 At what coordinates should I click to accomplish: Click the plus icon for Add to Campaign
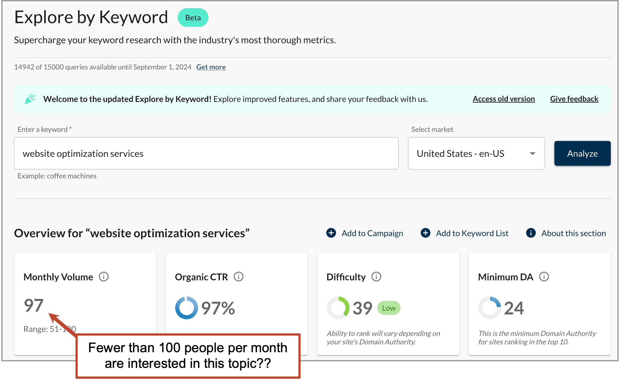point(331,233)
